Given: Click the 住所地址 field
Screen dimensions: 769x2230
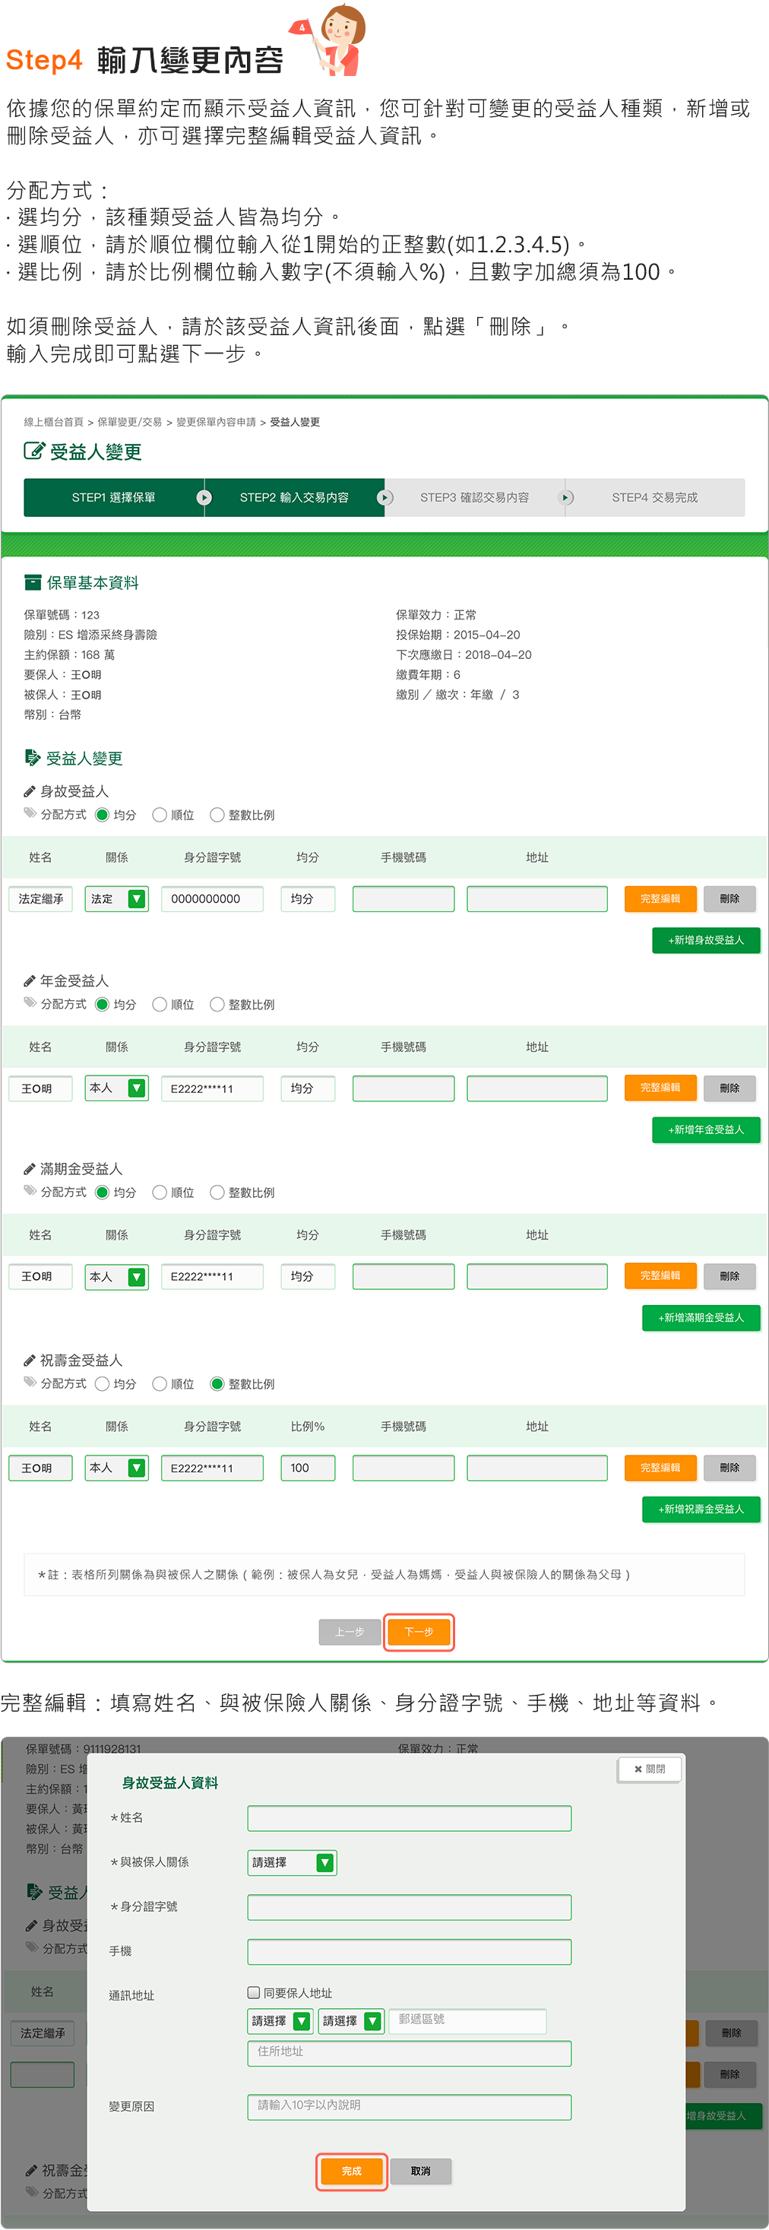Looking at the screenshot, I should [x=409, y=2053].
